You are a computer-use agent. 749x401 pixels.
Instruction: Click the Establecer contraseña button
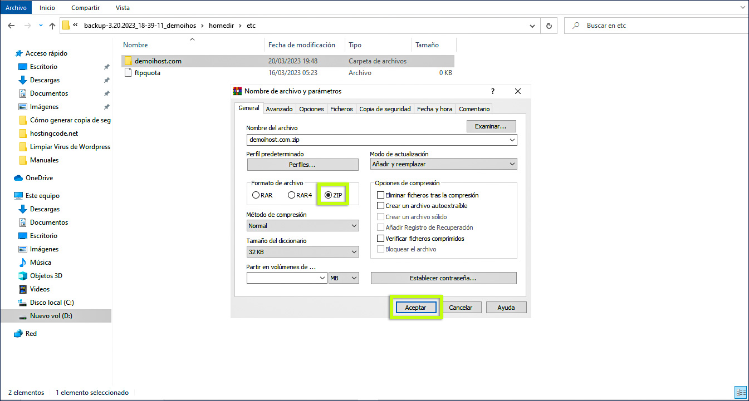[x=443, y=278]
